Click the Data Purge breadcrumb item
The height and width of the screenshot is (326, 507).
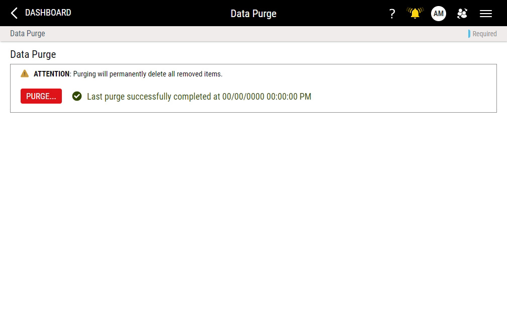[27, 34]
